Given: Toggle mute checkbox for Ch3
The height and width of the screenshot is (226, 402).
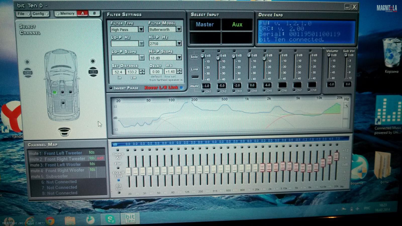Looking at the screenshot, I should point(234,91).
